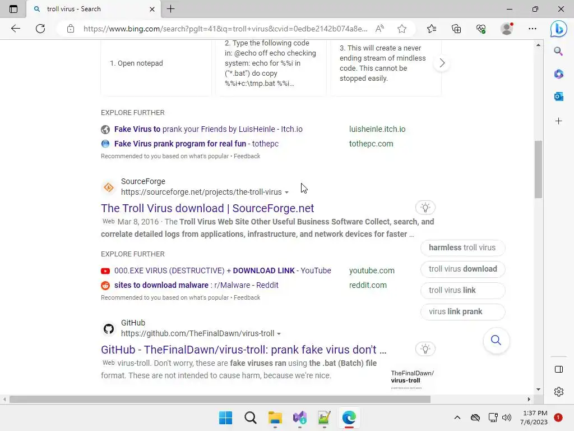Screen dimensions: 574x431
Task: Add this page to favorites
Action: [402, 29]
